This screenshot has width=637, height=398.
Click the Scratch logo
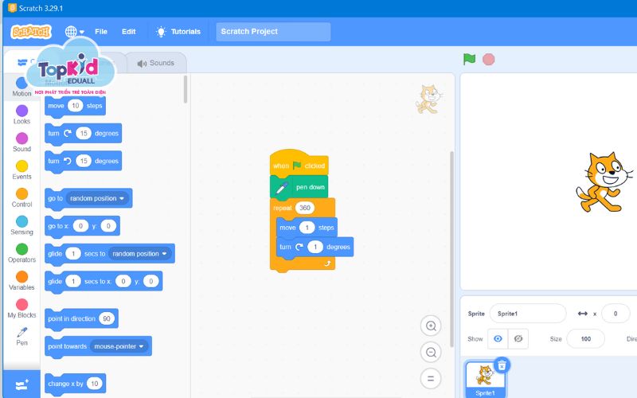[x=31, y=32]
